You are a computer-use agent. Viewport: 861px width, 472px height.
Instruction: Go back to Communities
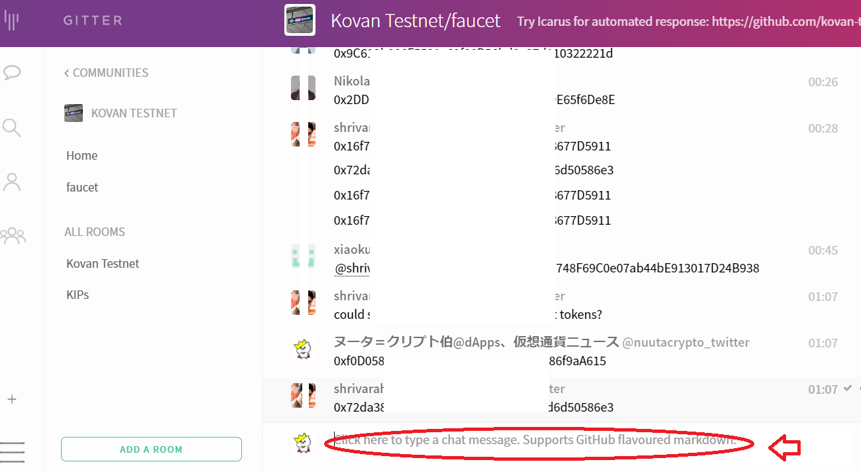click(x=106, y=73)
